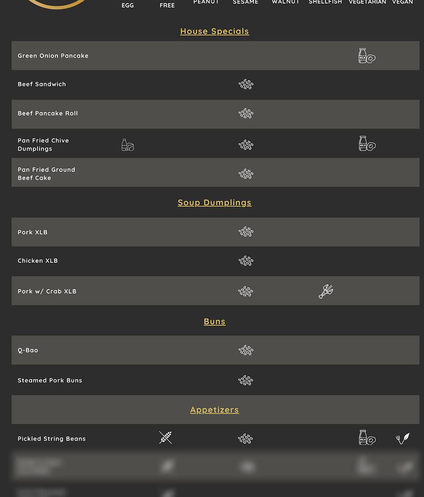Click the SHELLFISH column header
The height and width of the screenshot is (497, 424).
pyautogui.click(x=325, y=2)
